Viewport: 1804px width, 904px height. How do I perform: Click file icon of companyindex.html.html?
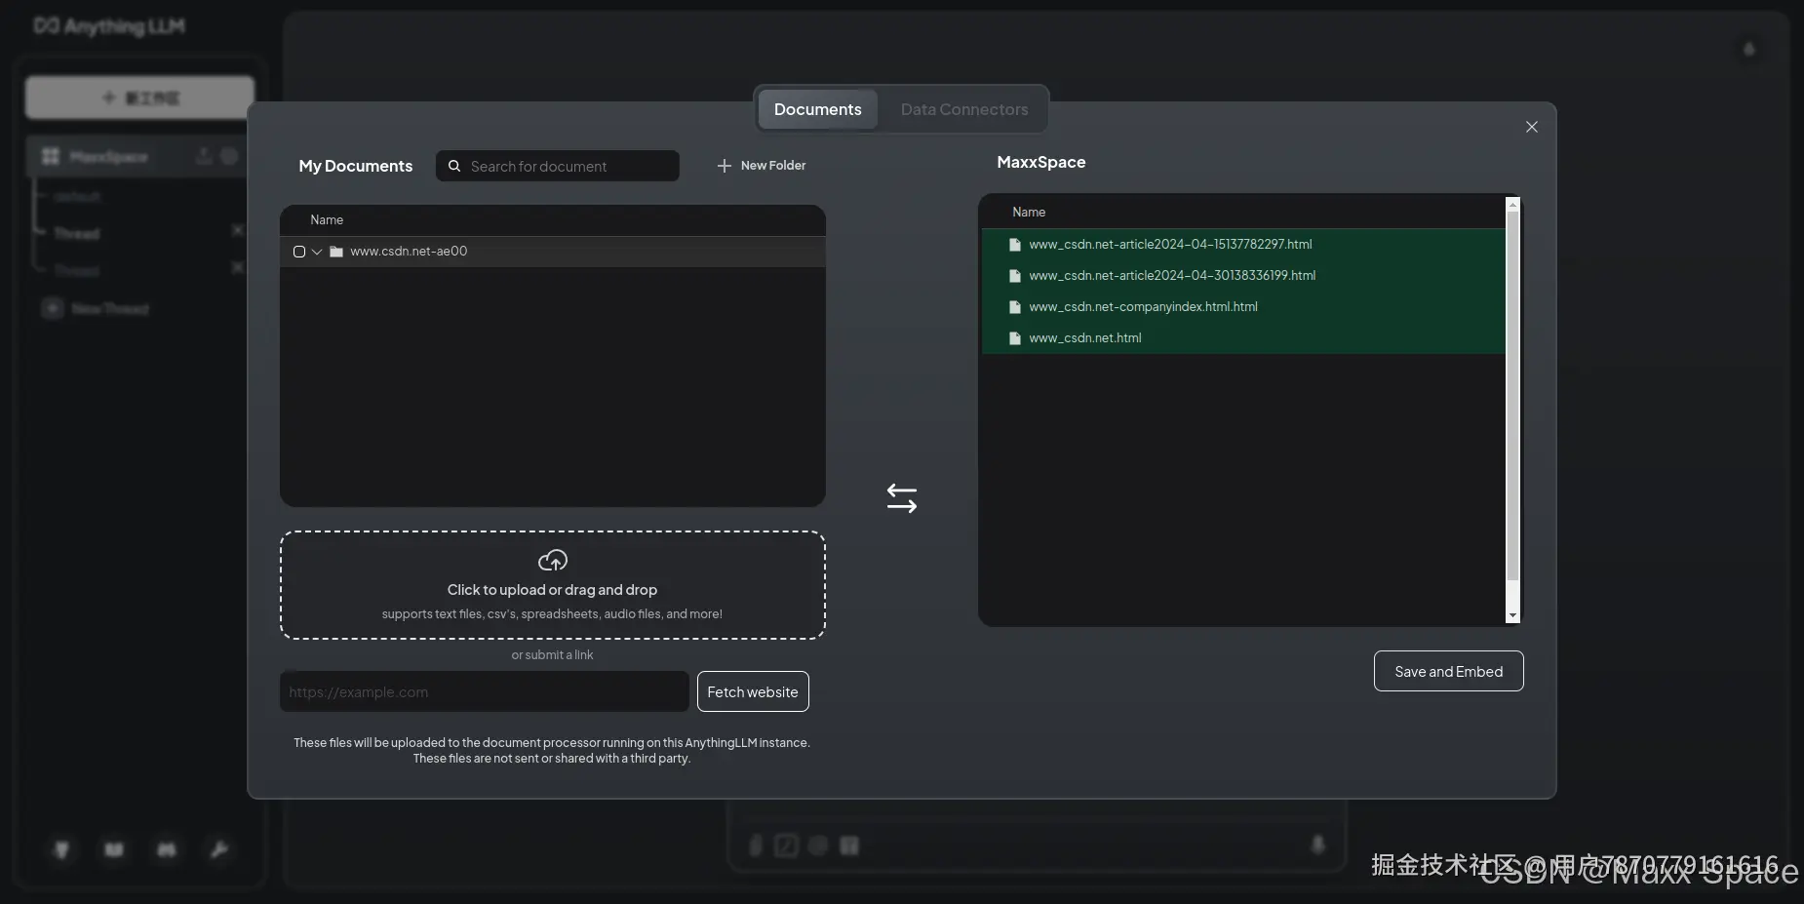(1015, 307)
